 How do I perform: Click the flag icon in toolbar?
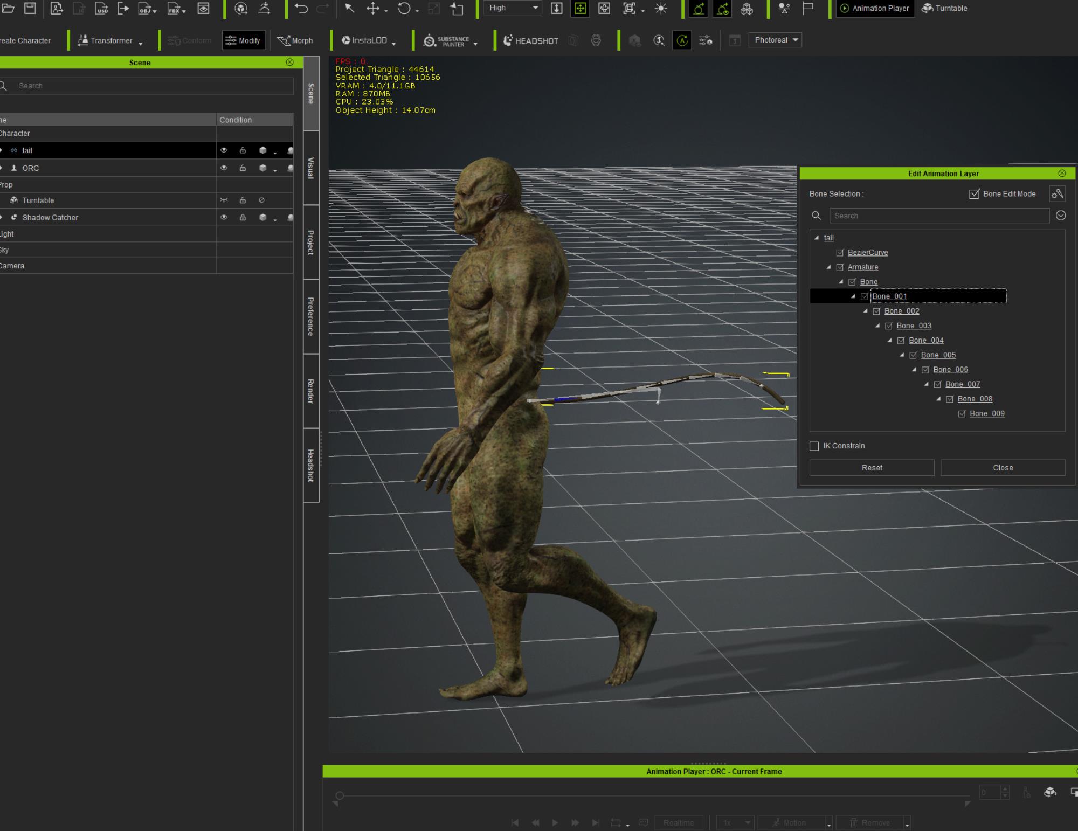coord(807,8)
